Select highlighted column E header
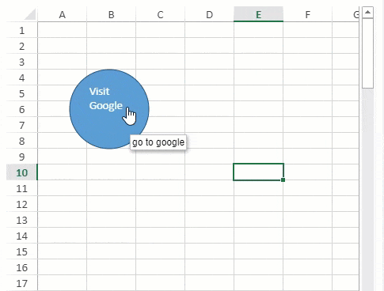The width and height of the screenshot is (384, 291). pos(258,14)
